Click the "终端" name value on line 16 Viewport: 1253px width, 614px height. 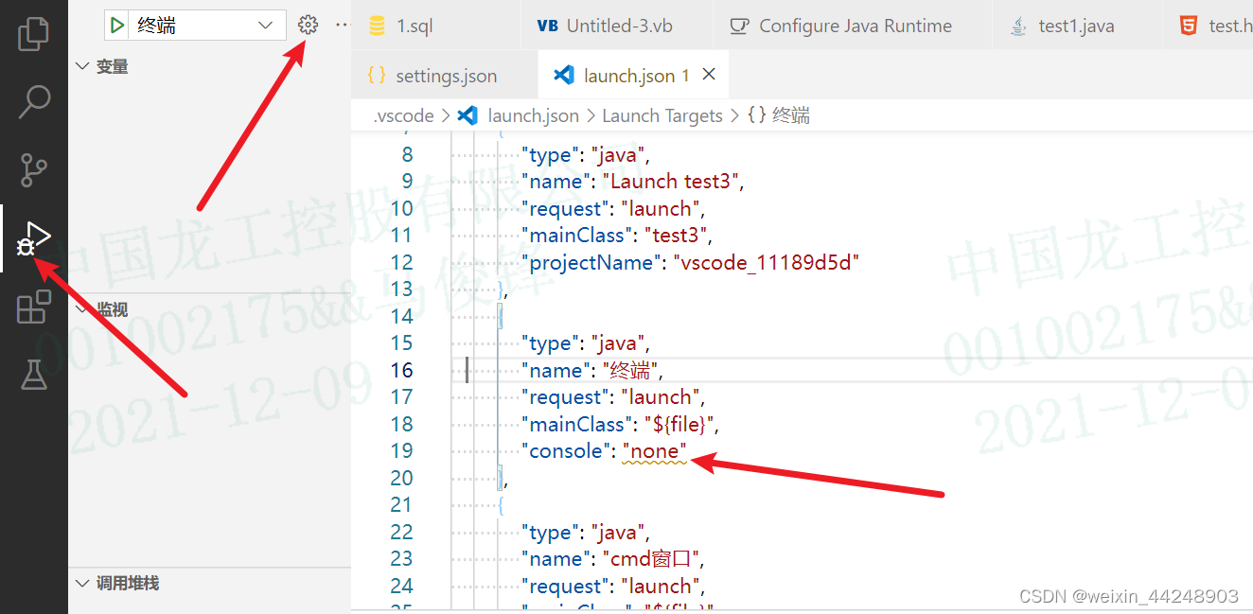click(628, 370)
